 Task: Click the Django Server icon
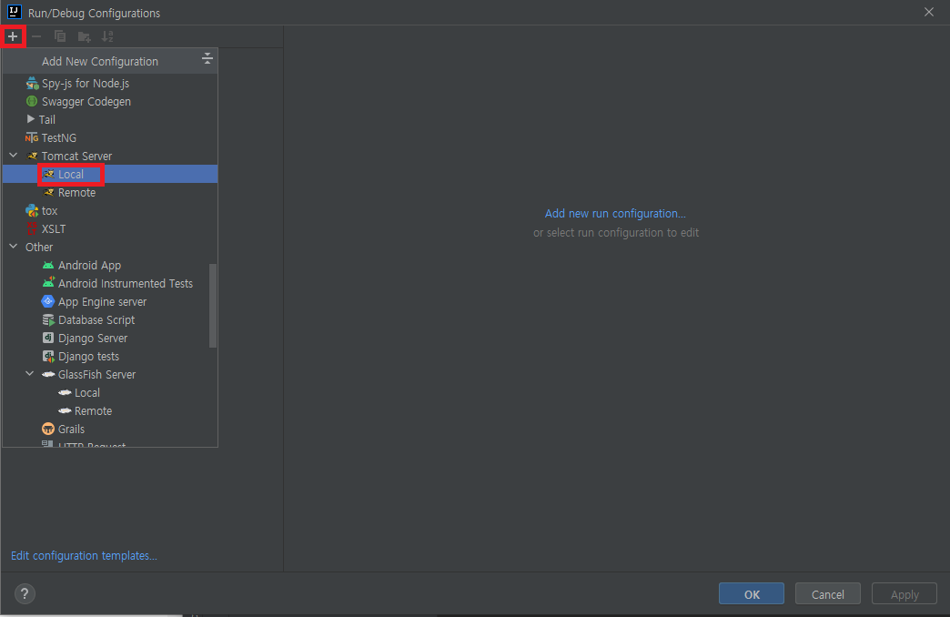(48, 338)
